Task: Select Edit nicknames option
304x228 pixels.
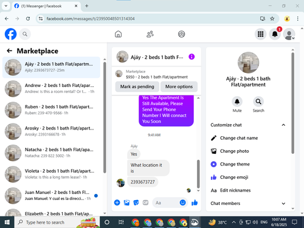Action: pyautogui.click(x=248, y=190)
